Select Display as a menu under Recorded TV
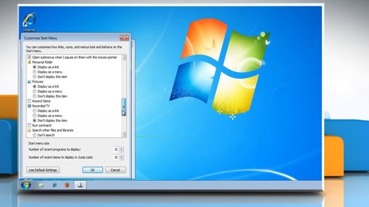 (35, 116)
